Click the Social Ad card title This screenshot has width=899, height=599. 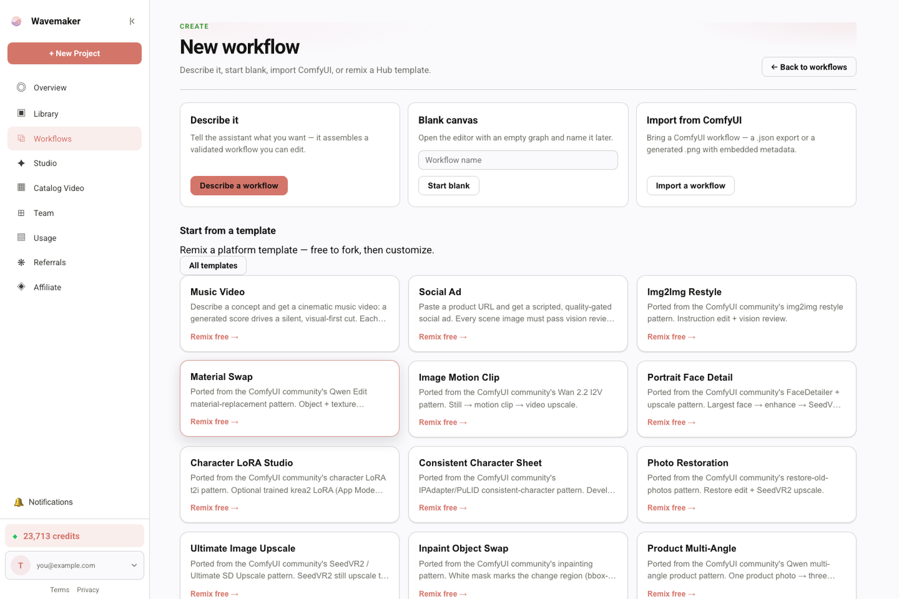tap(440, 292)
